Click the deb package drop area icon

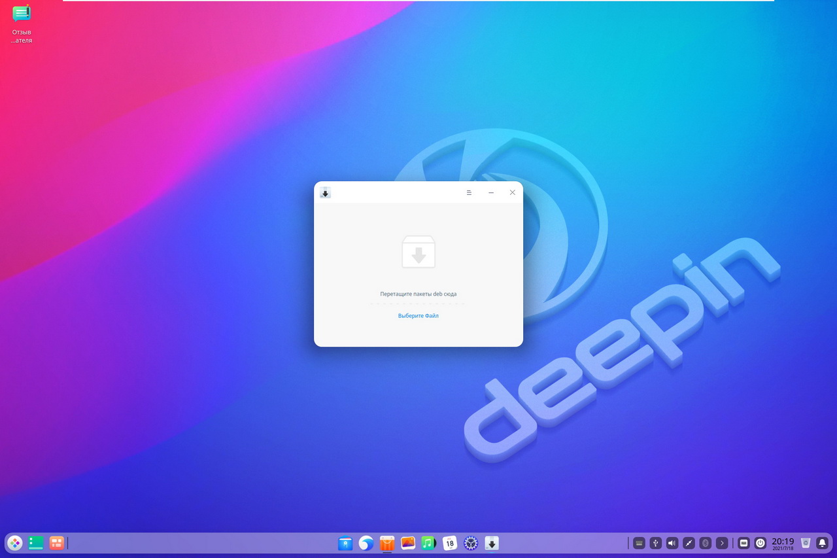point(418,252)
